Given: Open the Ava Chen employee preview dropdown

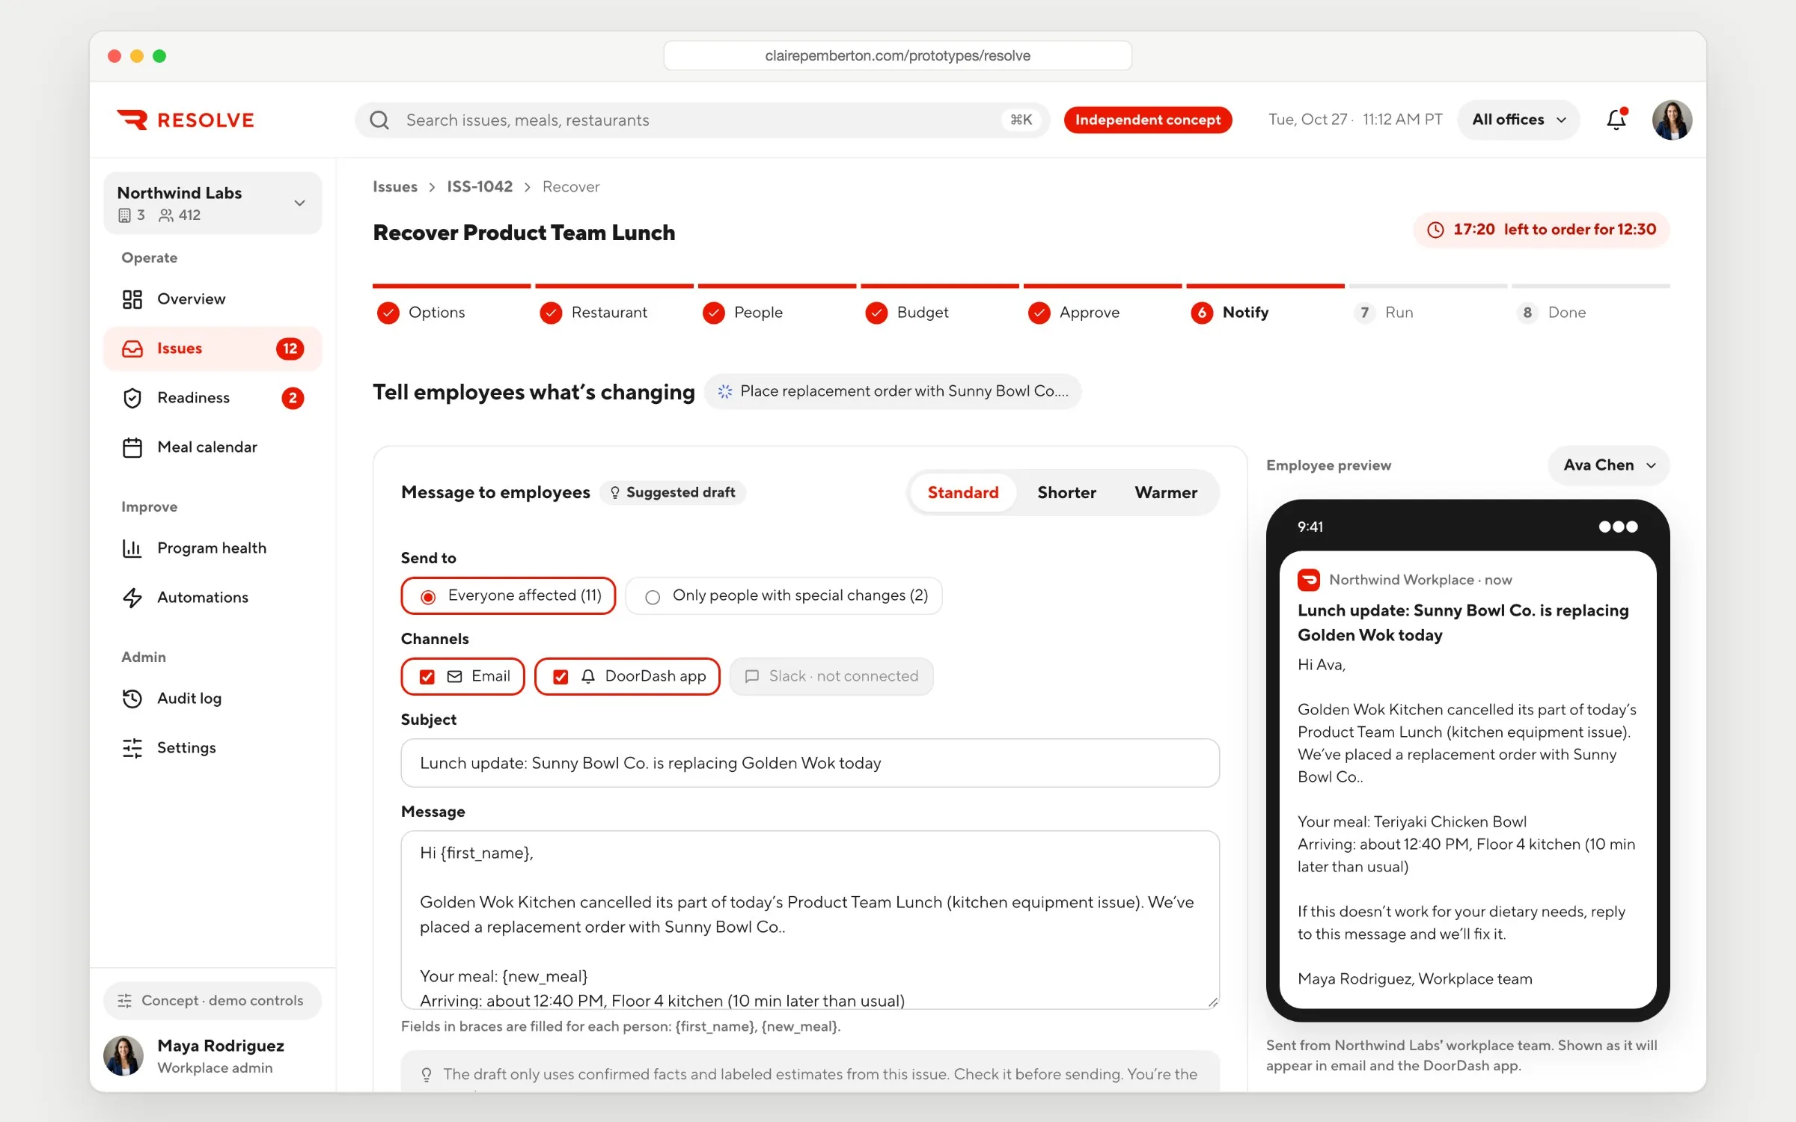Looking at the screenshot, I should [x=1608, y=465].
